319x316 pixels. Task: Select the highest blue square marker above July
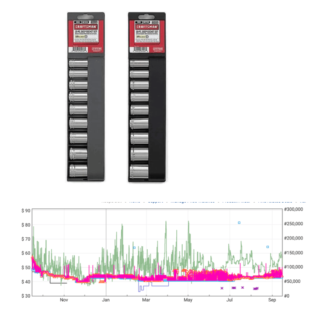pyautogui.click(x=239, y=223)
